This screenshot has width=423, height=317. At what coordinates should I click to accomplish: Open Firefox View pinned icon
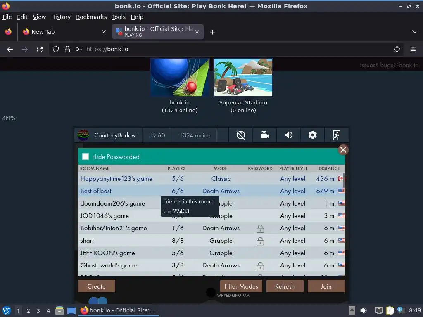(x=8, y=32)
